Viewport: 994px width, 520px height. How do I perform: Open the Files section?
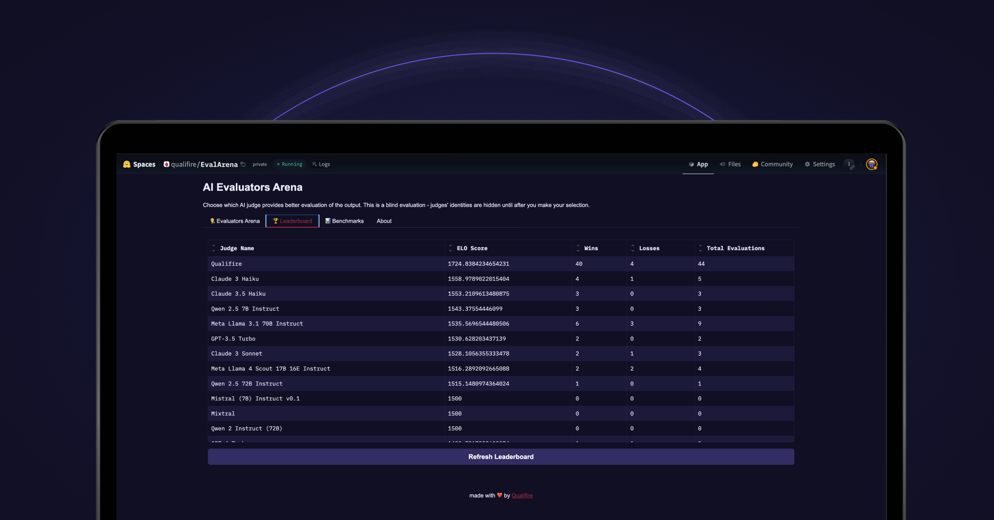coord(730,164)
